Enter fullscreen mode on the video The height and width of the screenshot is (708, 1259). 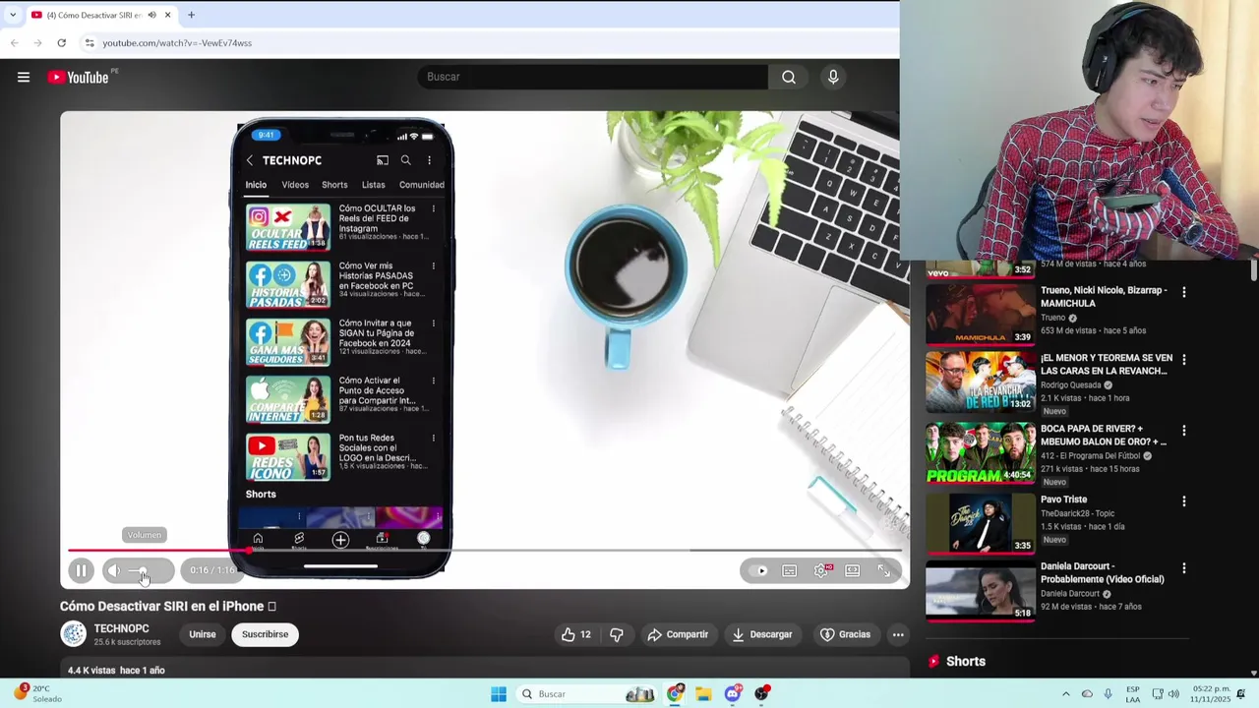(x=884, y=570)
